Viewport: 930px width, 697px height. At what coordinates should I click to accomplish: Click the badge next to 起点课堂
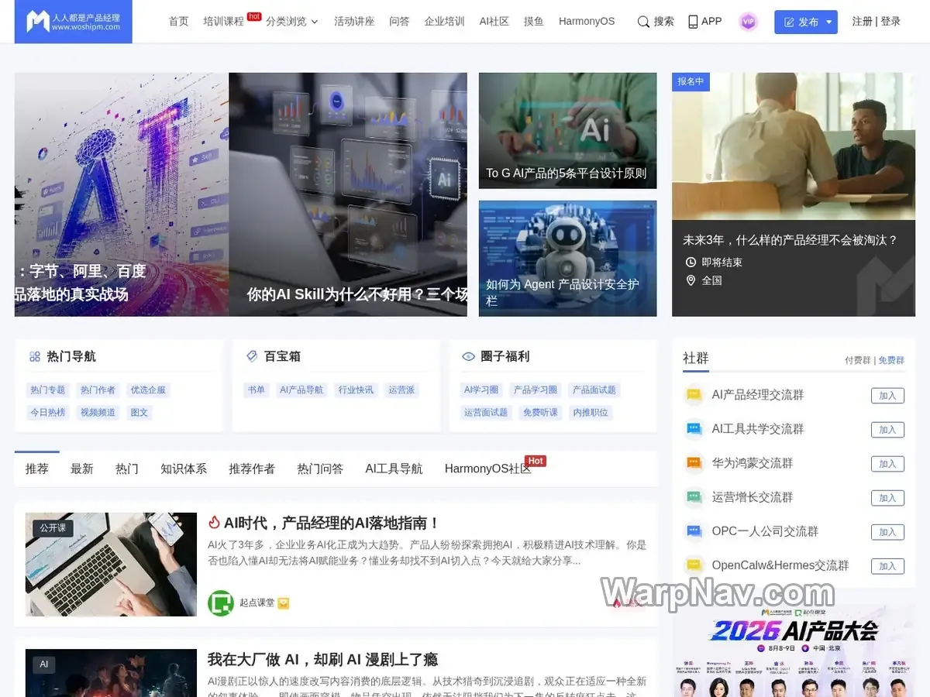click(284, 603)
